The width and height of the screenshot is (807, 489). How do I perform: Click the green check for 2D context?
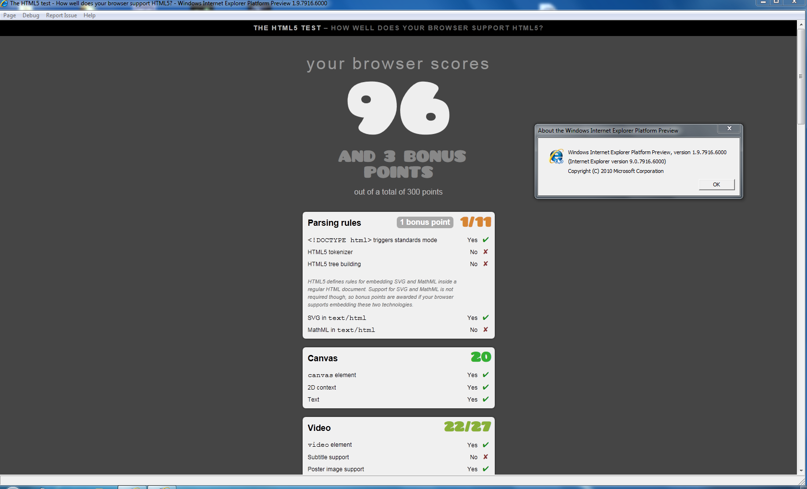[x=486, y=387]
